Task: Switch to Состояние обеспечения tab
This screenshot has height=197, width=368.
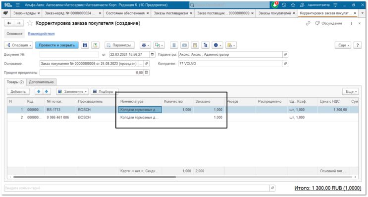Action: (125, 13)
